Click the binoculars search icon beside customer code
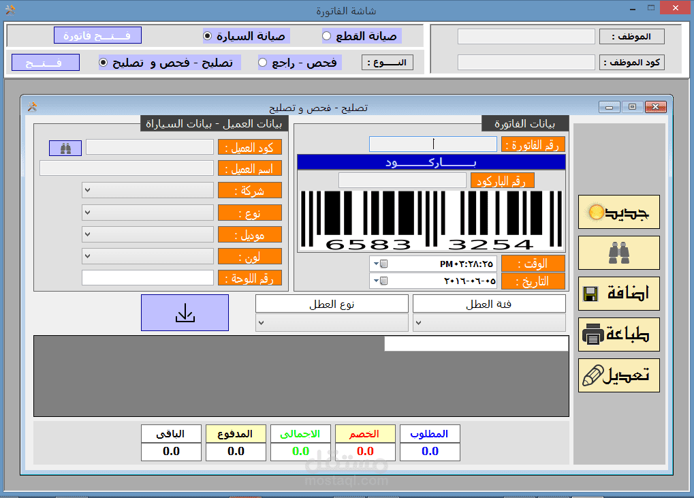694x498 pixels. click(x=65, y=148)
